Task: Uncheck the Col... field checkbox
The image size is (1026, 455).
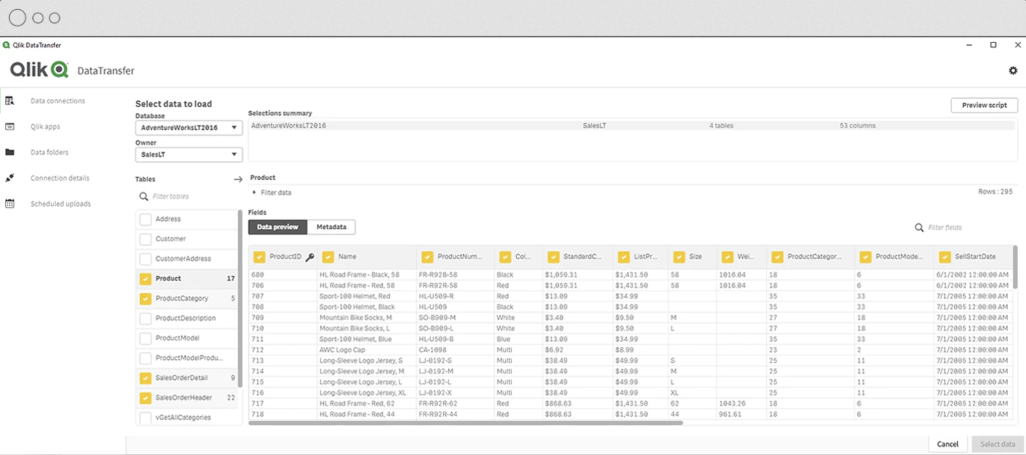Action: click(x=505, y=257)
